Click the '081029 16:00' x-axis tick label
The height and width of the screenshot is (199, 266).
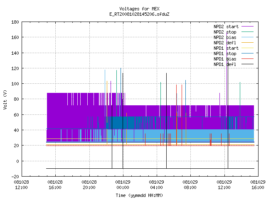tap(258, 185)
